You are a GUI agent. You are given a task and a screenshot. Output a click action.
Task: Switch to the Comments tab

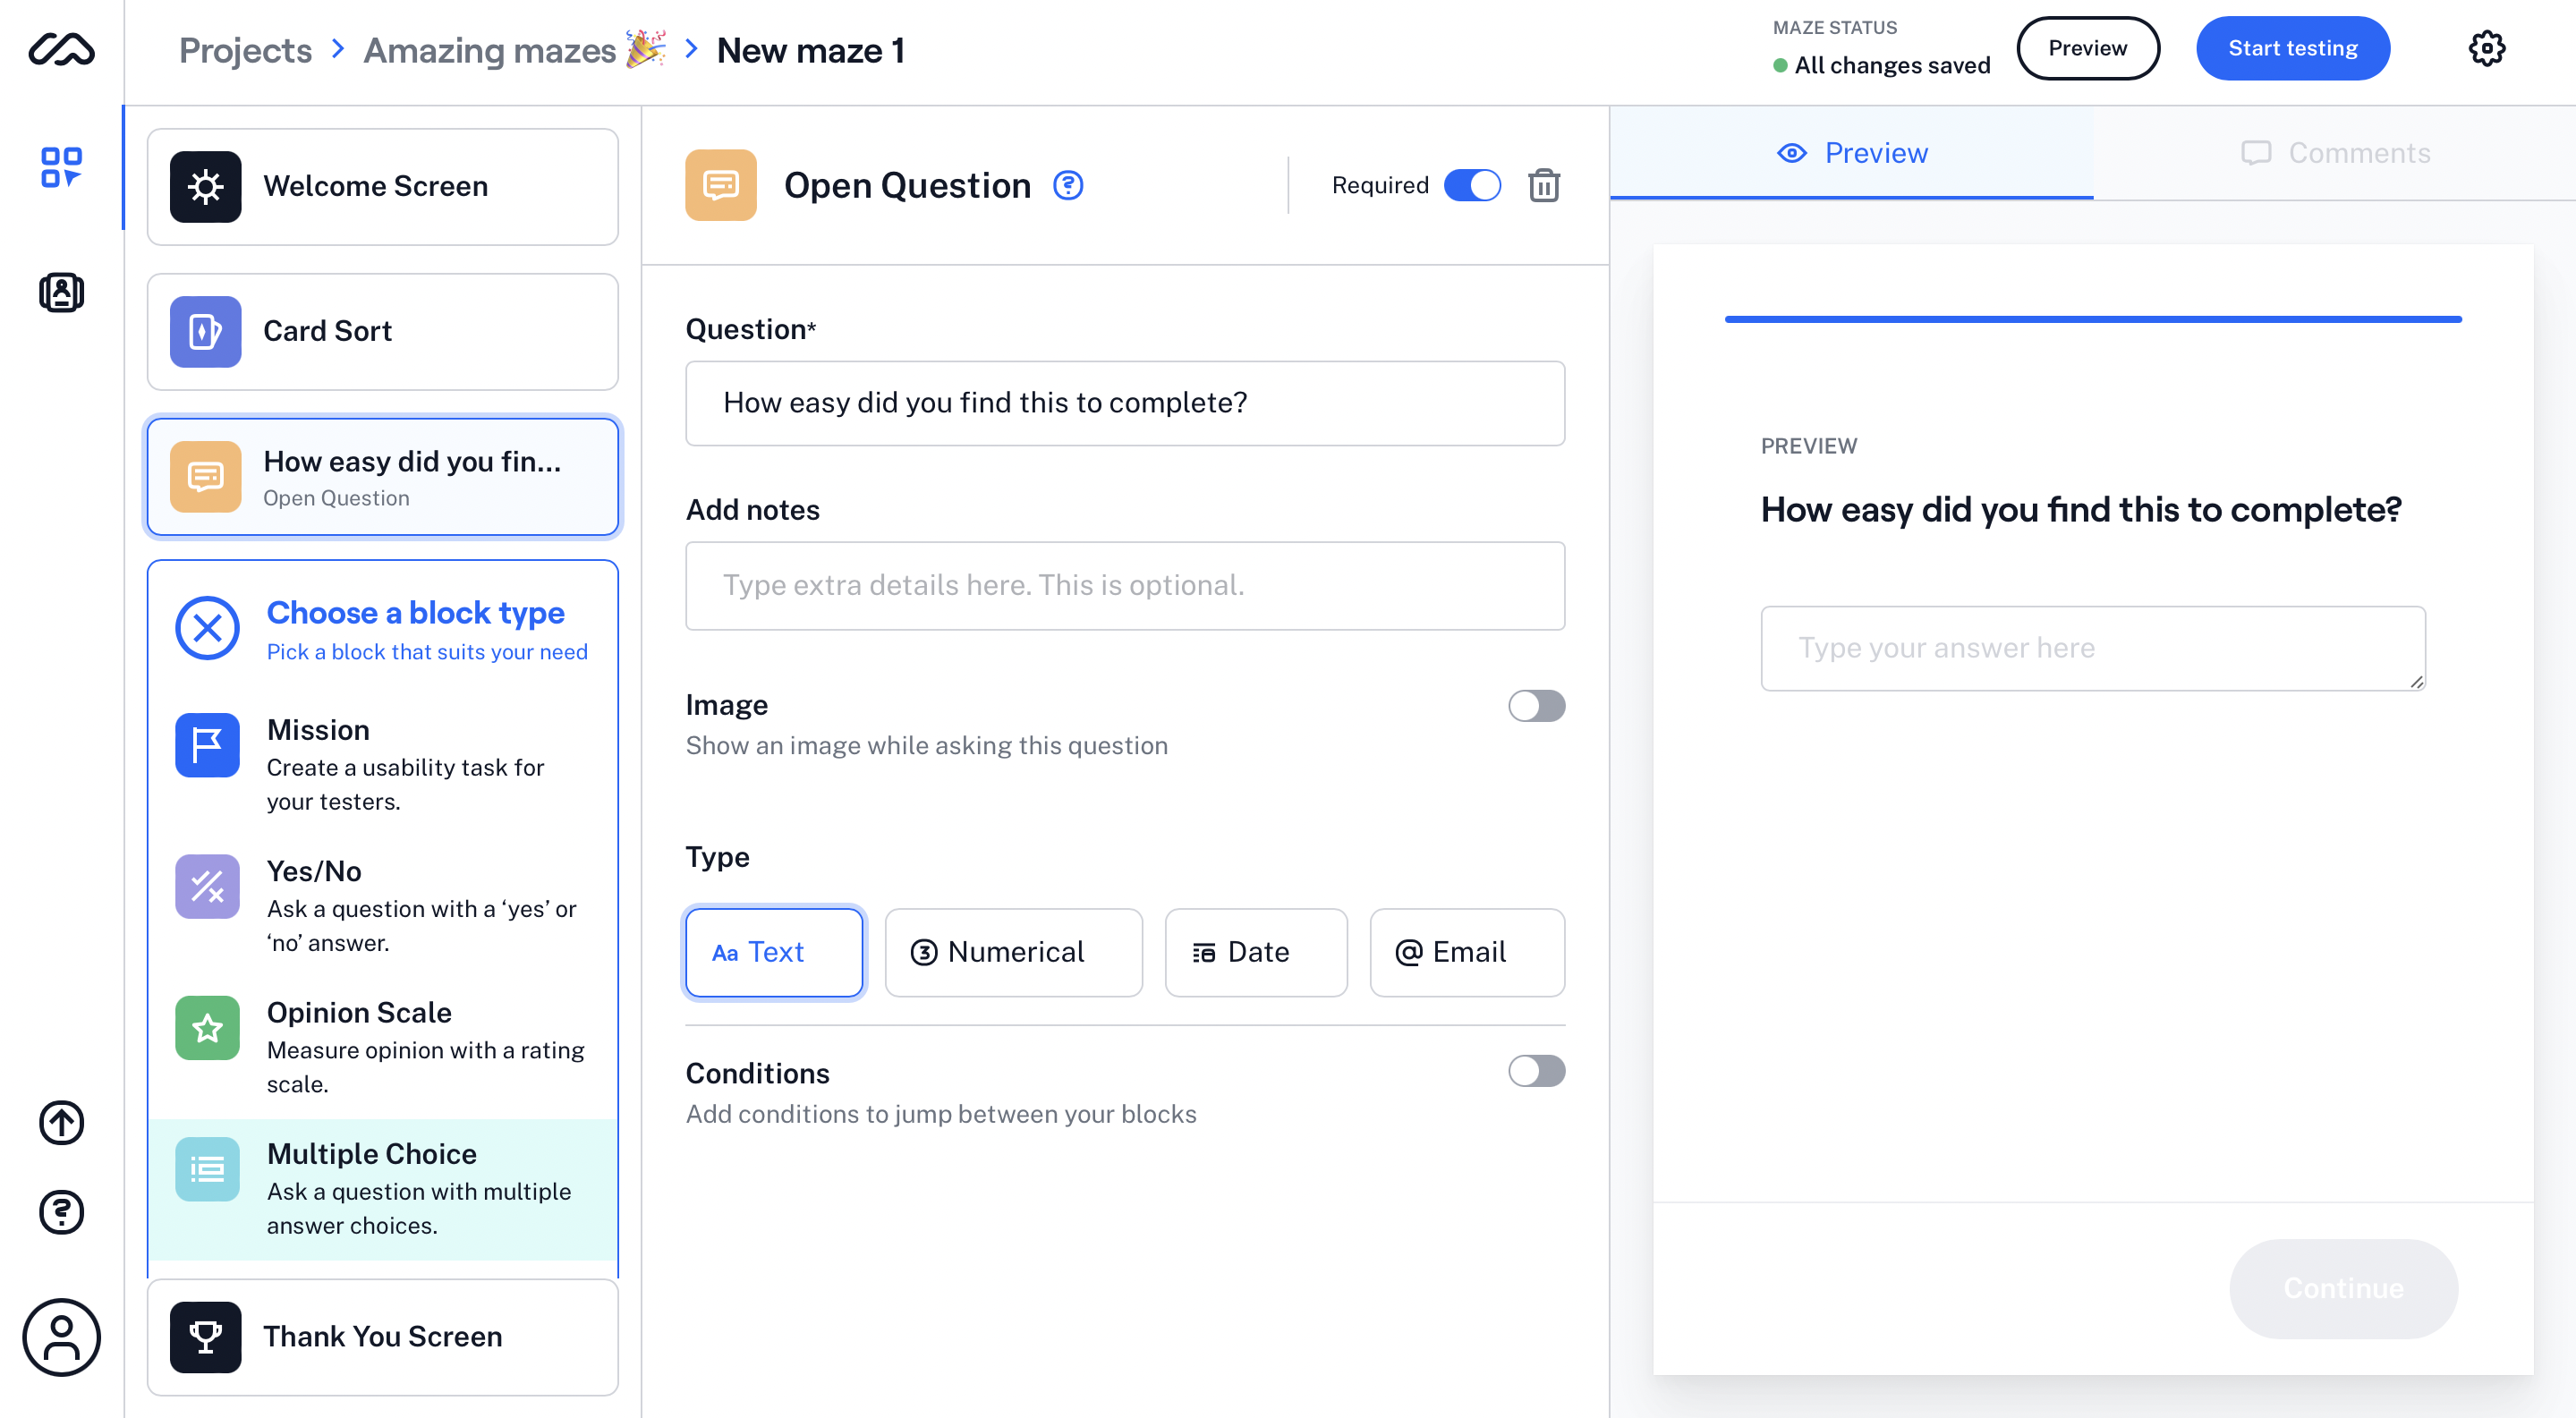2337,152
